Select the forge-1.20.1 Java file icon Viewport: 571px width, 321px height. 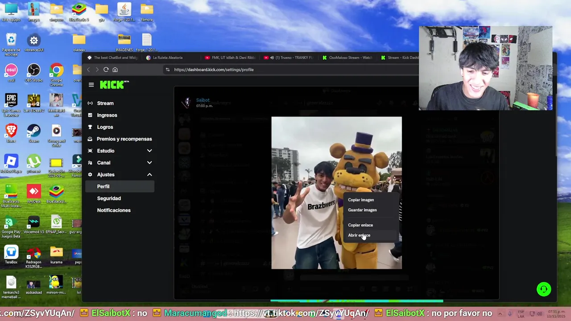pos(124,12)
